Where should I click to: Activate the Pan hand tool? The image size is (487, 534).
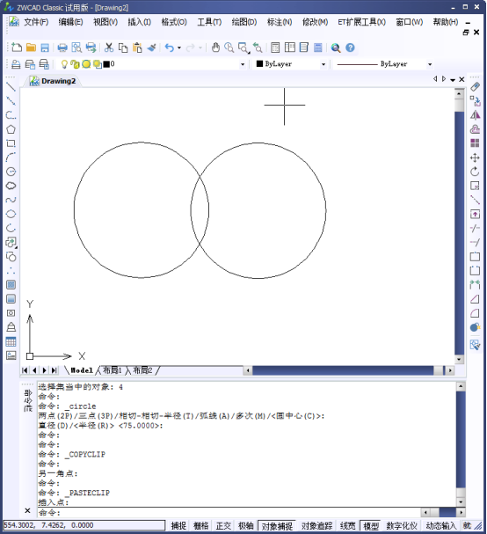click(215, 48)
